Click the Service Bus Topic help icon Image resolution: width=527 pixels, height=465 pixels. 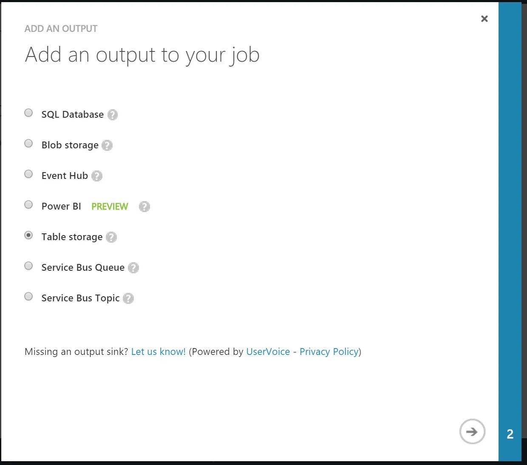coord(128,298)
